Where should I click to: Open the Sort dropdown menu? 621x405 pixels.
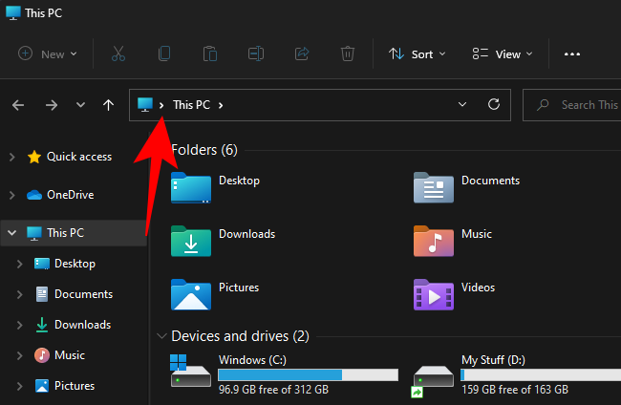click(x=418, y=54)
